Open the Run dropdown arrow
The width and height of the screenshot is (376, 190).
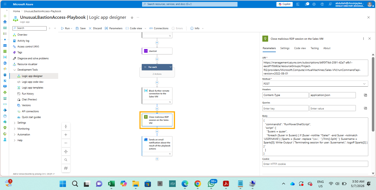pyautogui.click(x=71, y=28)
